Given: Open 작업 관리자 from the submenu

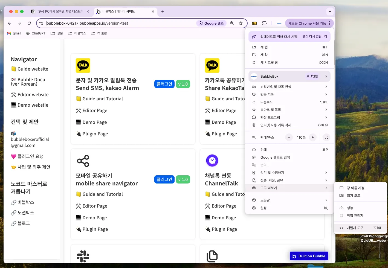Looking at the screenshot, I should click(x=361, y=215).
